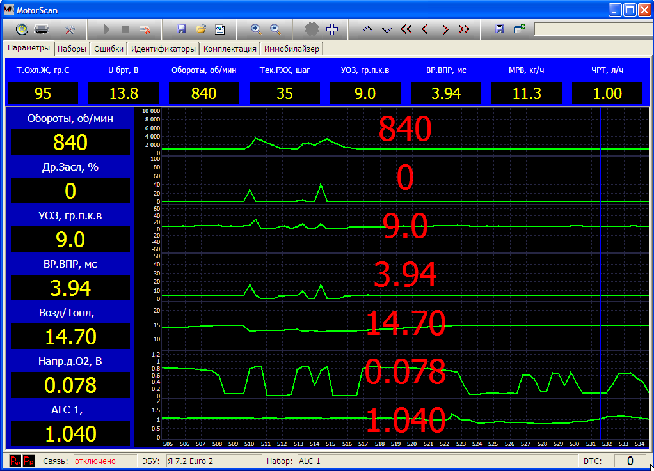Jump back with double-left red arrows
This screenshot has height=471, width=654.
[406, 29]
